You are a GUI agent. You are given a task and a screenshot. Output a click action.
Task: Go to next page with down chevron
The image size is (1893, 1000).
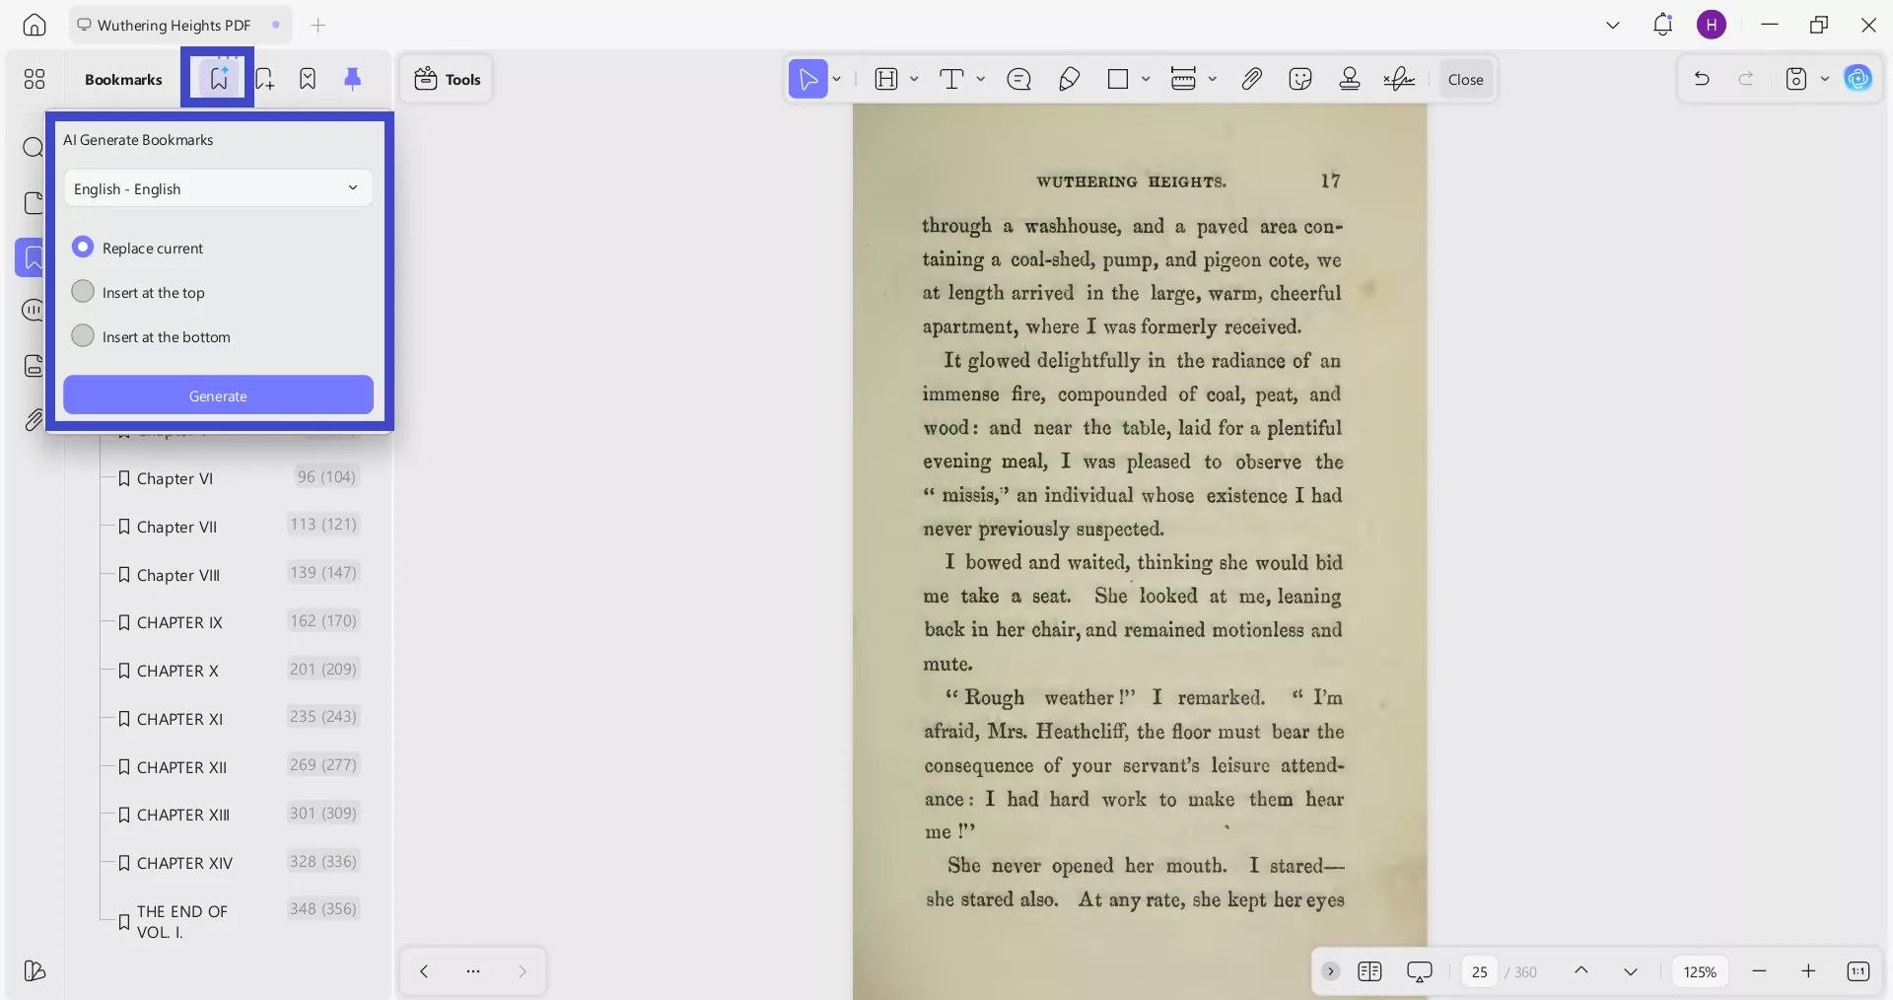tap(1631, 971)
